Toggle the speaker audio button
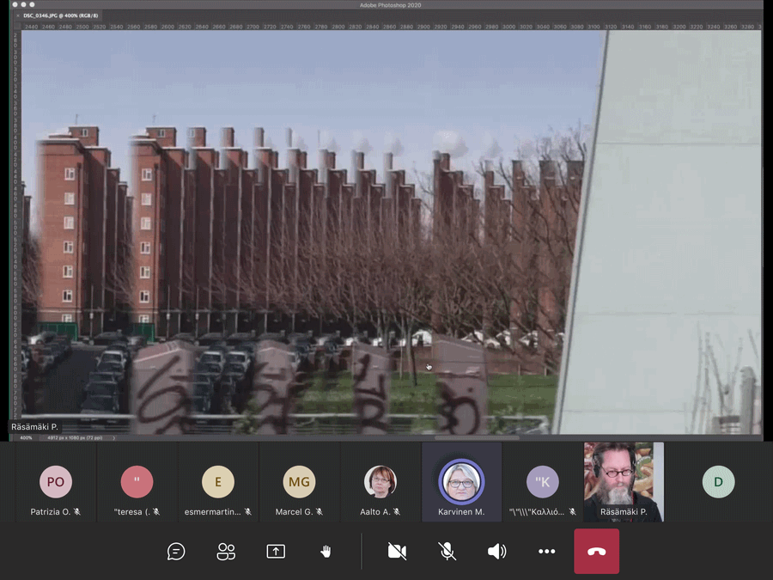Image resolution: width=773 pixels, height=580 pixels. coord(496,552)
